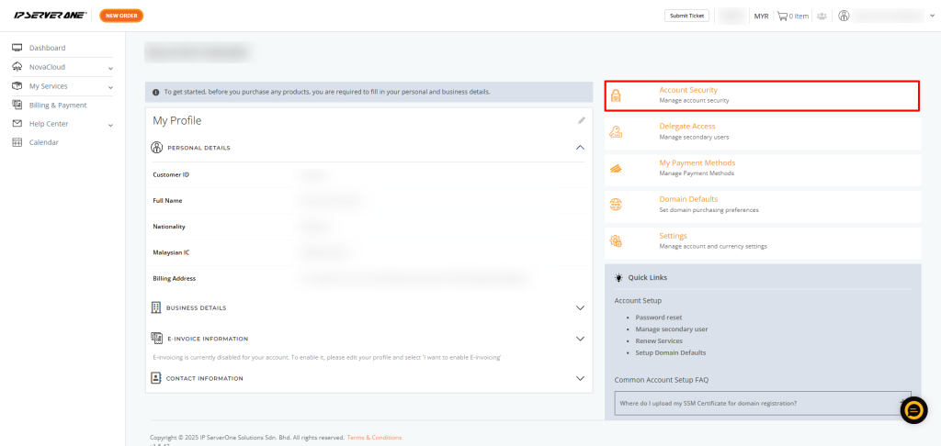
Task: Click the Account Security padlock icon
Action: click(616, 95)
